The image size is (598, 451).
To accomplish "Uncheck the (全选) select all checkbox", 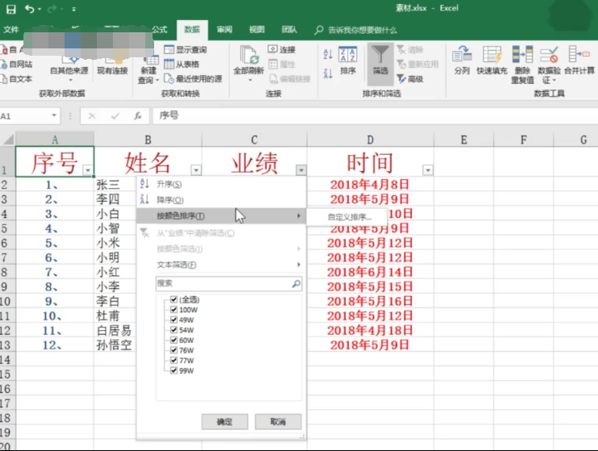I will point(173,300).
